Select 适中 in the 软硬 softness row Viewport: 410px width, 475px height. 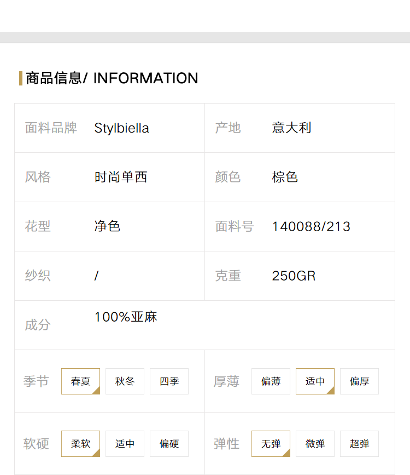tap(125, 443)
